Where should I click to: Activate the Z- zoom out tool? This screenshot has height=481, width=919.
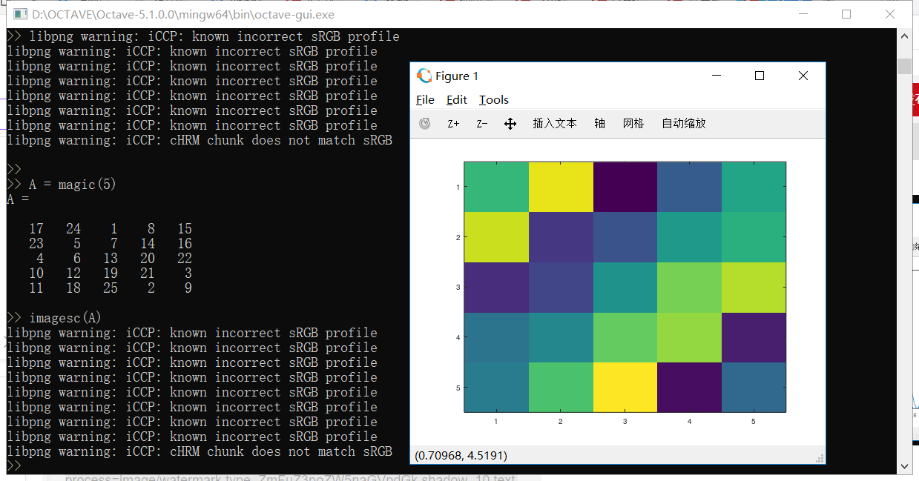(x=482, y=124)
